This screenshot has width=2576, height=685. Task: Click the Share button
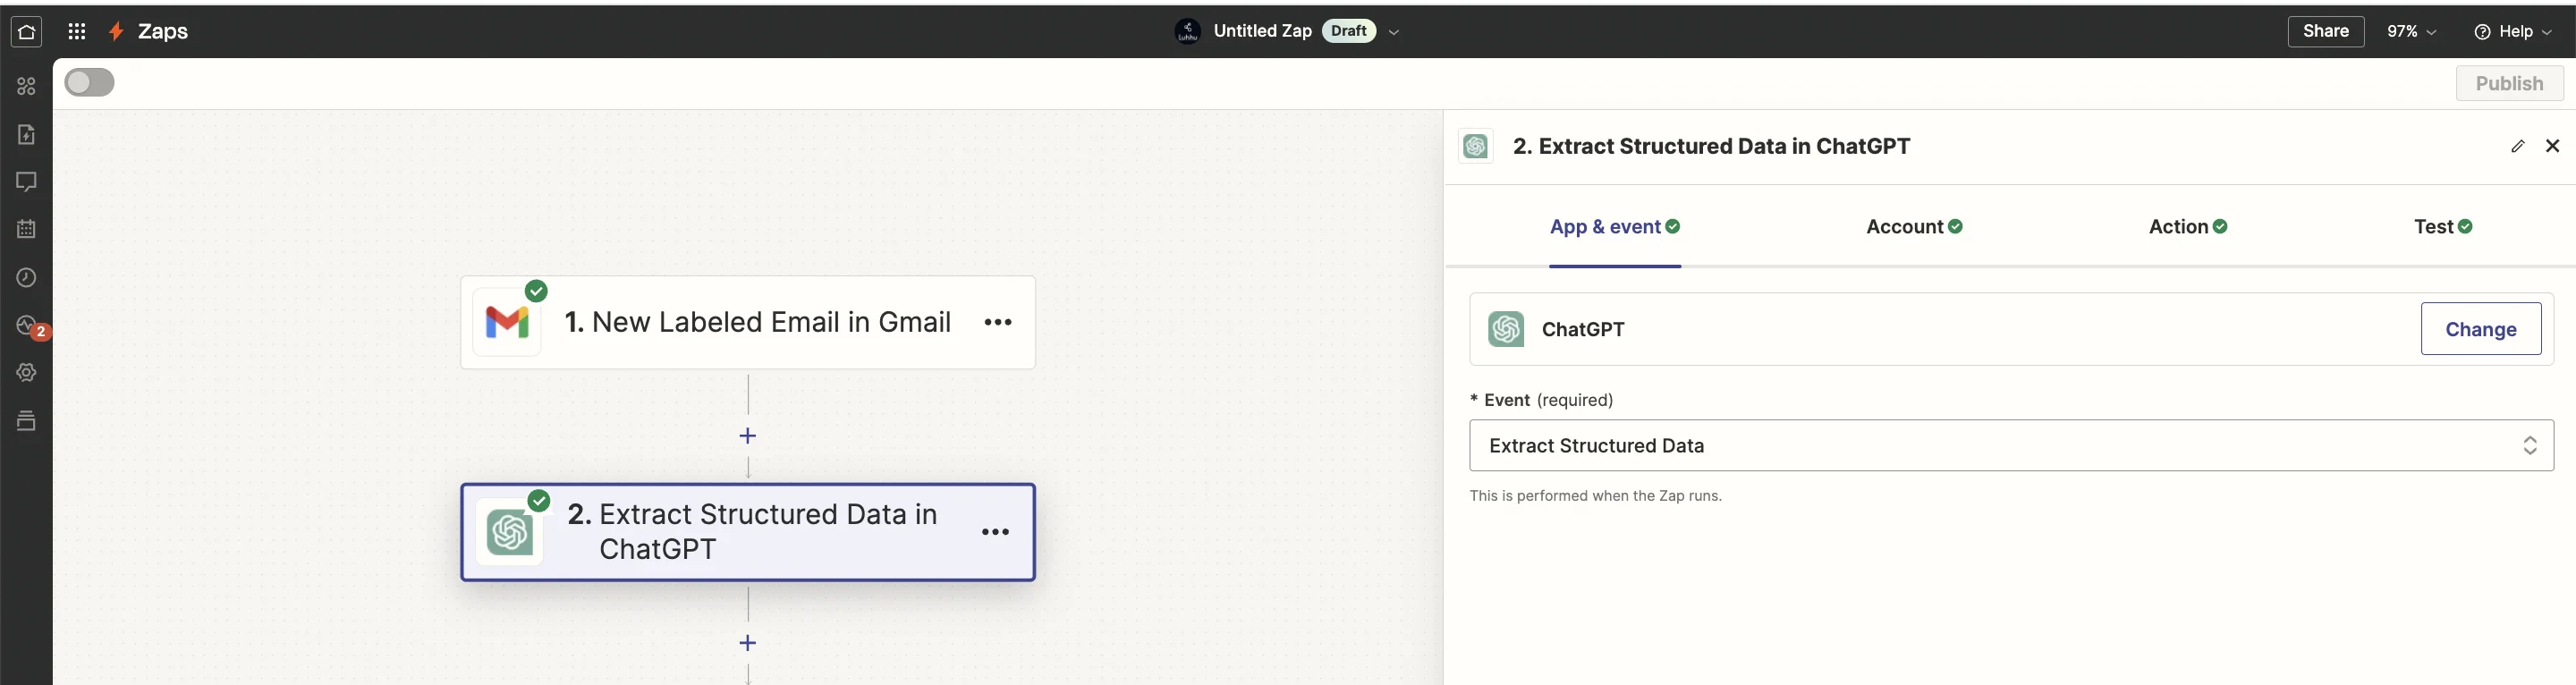(x=2325, y=31)
